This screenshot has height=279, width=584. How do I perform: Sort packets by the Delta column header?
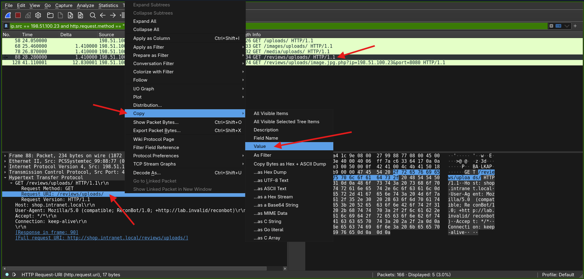click(x=78, y=34)
